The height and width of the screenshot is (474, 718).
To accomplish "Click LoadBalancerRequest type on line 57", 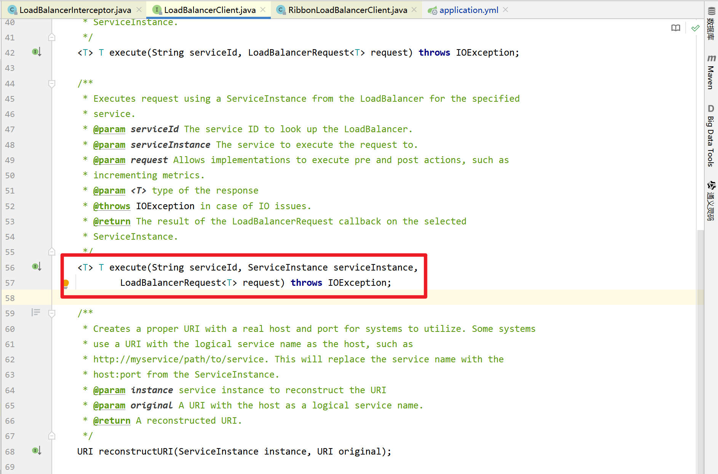I will click(x=171, y=283).
